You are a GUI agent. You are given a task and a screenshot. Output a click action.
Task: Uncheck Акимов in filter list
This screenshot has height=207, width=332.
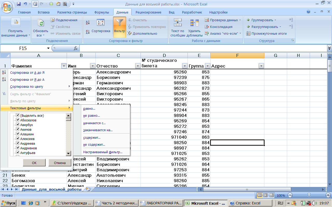pyautogui.click(x=18, y=129)
